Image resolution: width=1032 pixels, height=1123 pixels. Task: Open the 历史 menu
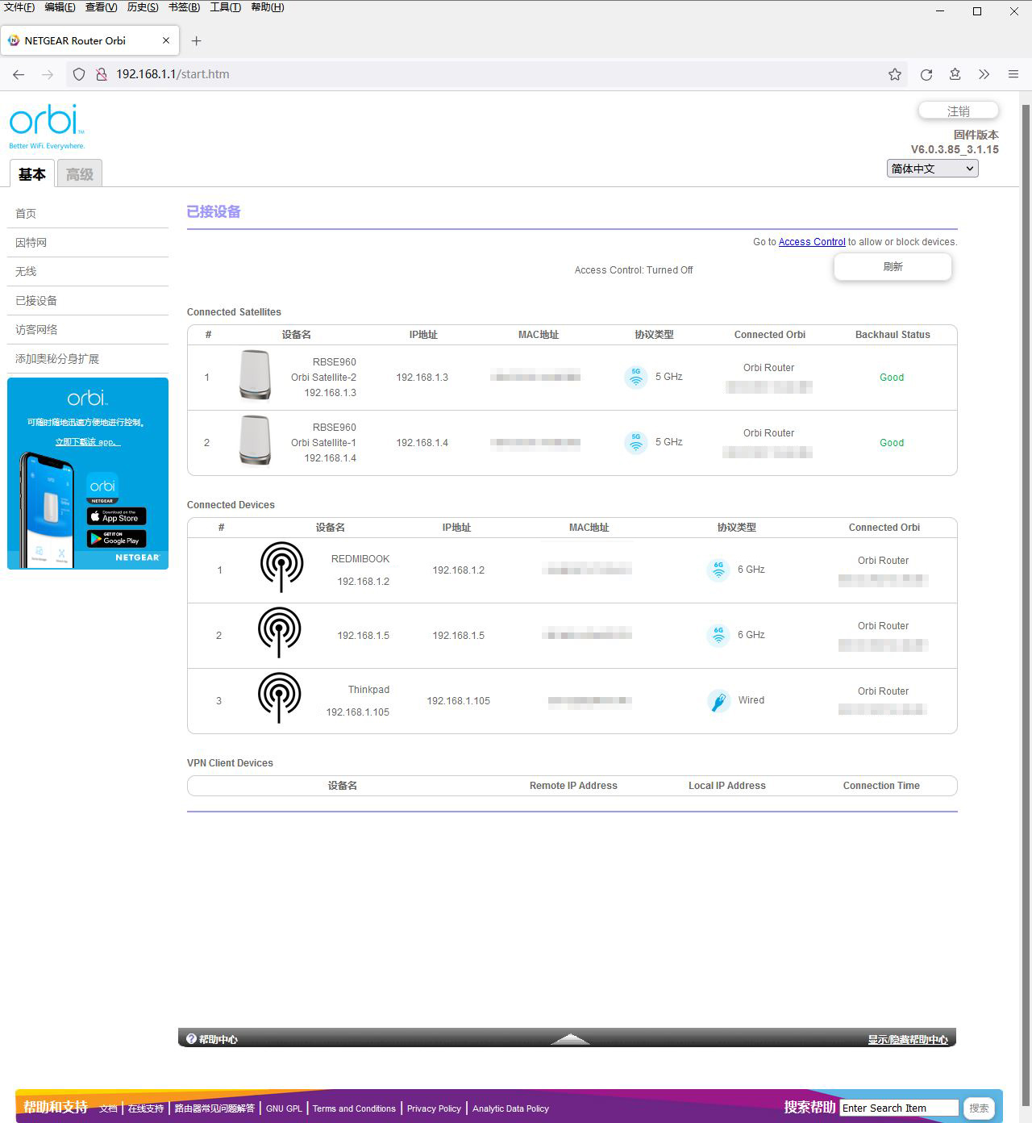(x=143, y=7)
